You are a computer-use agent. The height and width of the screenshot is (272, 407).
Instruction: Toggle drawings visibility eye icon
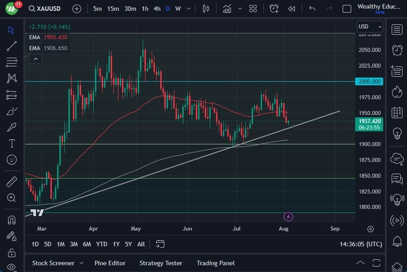(x=12, y=267)
